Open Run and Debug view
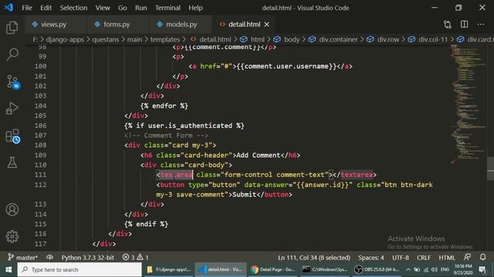 click(12, 108)
